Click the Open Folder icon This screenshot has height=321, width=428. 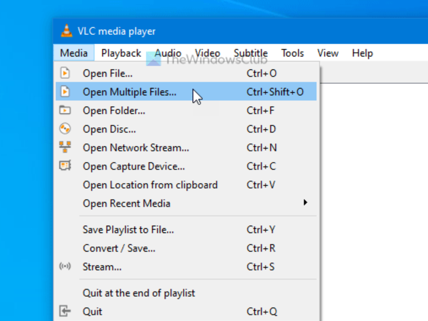click(x=65, y=110)
